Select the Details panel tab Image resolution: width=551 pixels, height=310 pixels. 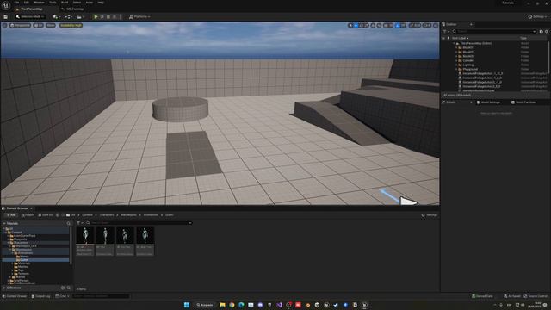pyautogui.click(x=451, y=102)
